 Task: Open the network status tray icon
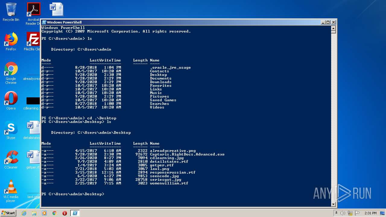[x=350, y=213]
